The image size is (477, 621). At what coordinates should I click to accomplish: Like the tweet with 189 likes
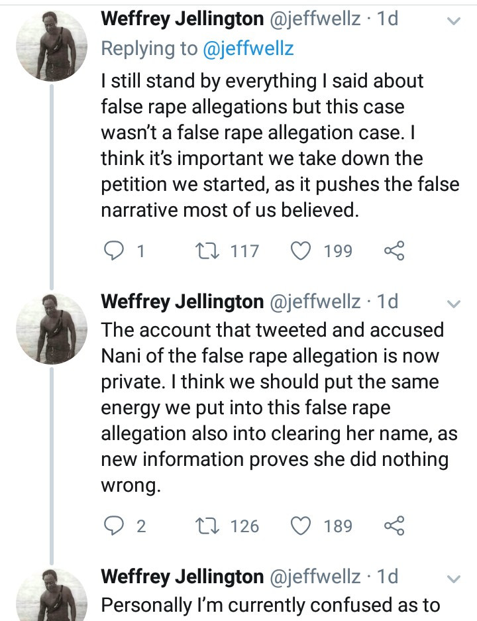(302, 526)
